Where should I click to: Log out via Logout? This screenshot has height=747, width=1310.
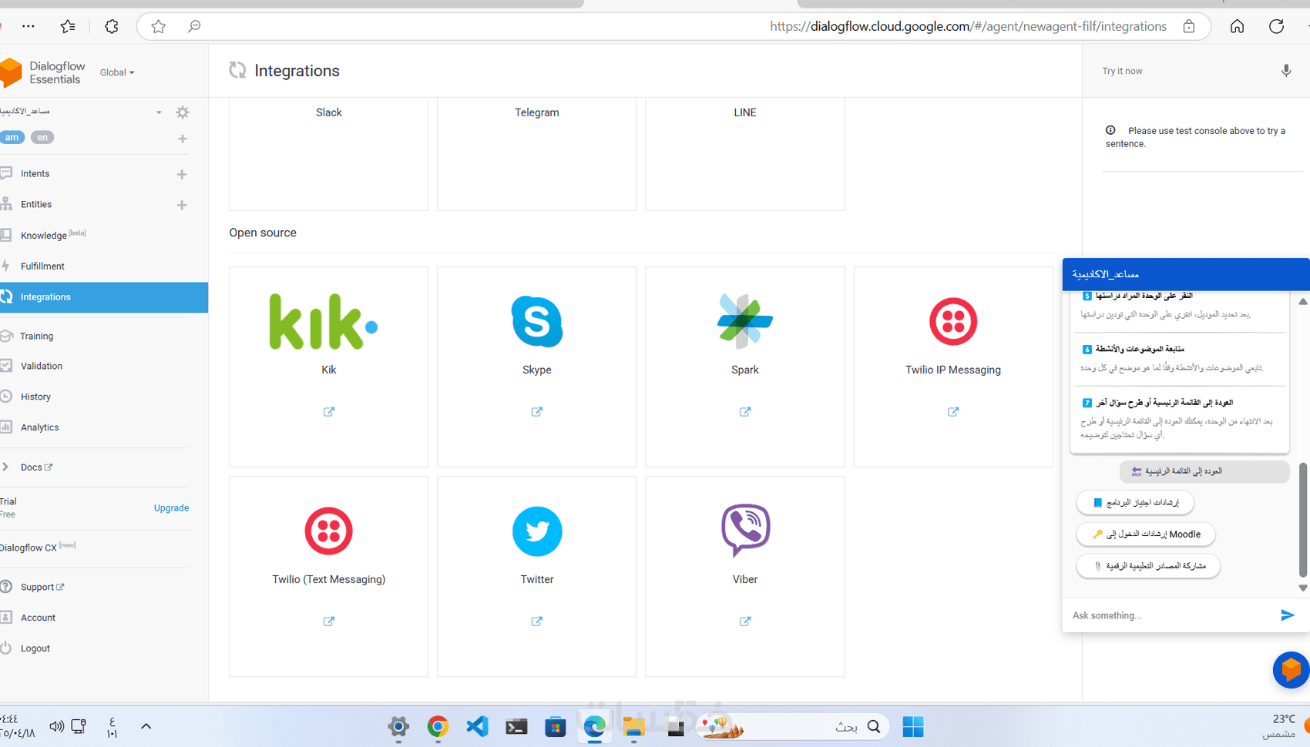(35, 648)
